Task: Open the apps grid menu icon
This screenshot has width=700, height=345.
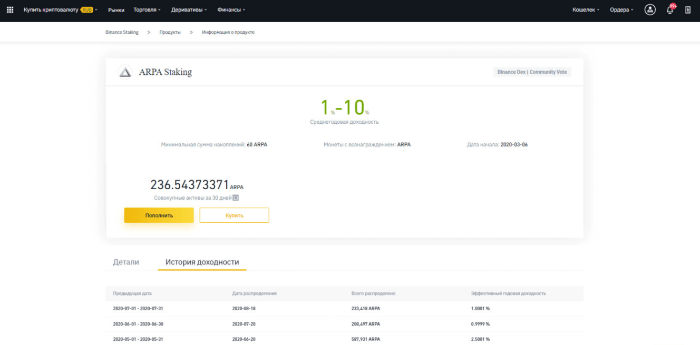Action: (x=9, y=9)
